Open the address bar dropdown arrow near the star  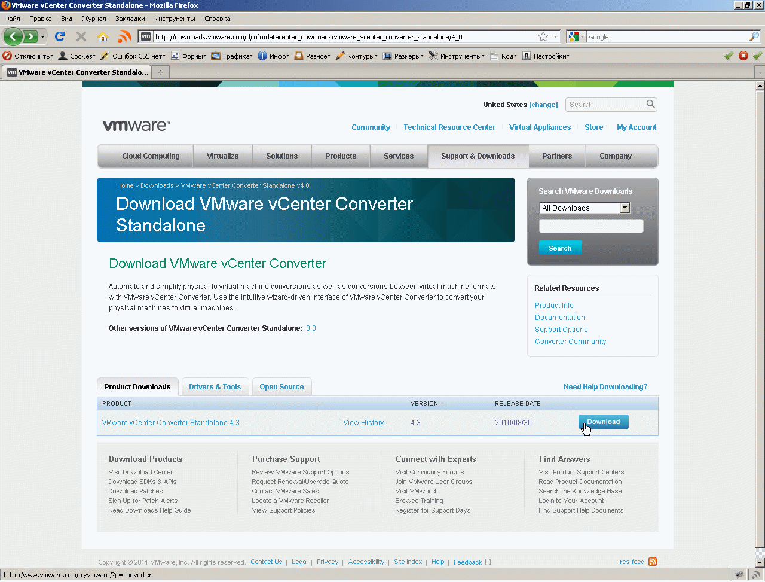555,37
